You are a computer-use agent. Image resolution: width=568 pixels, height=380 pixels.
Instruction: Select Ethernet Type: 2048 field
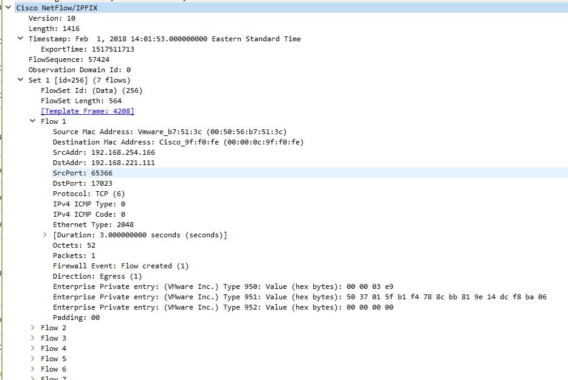pyautogui.click(x=93, y=225)
